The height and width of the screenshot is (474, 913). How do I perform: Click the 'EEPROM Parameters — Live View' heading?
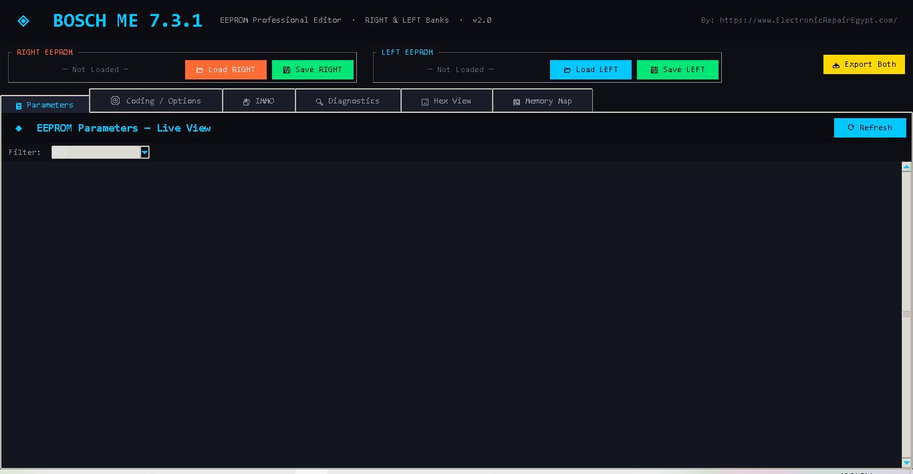(x=124, y=128)
